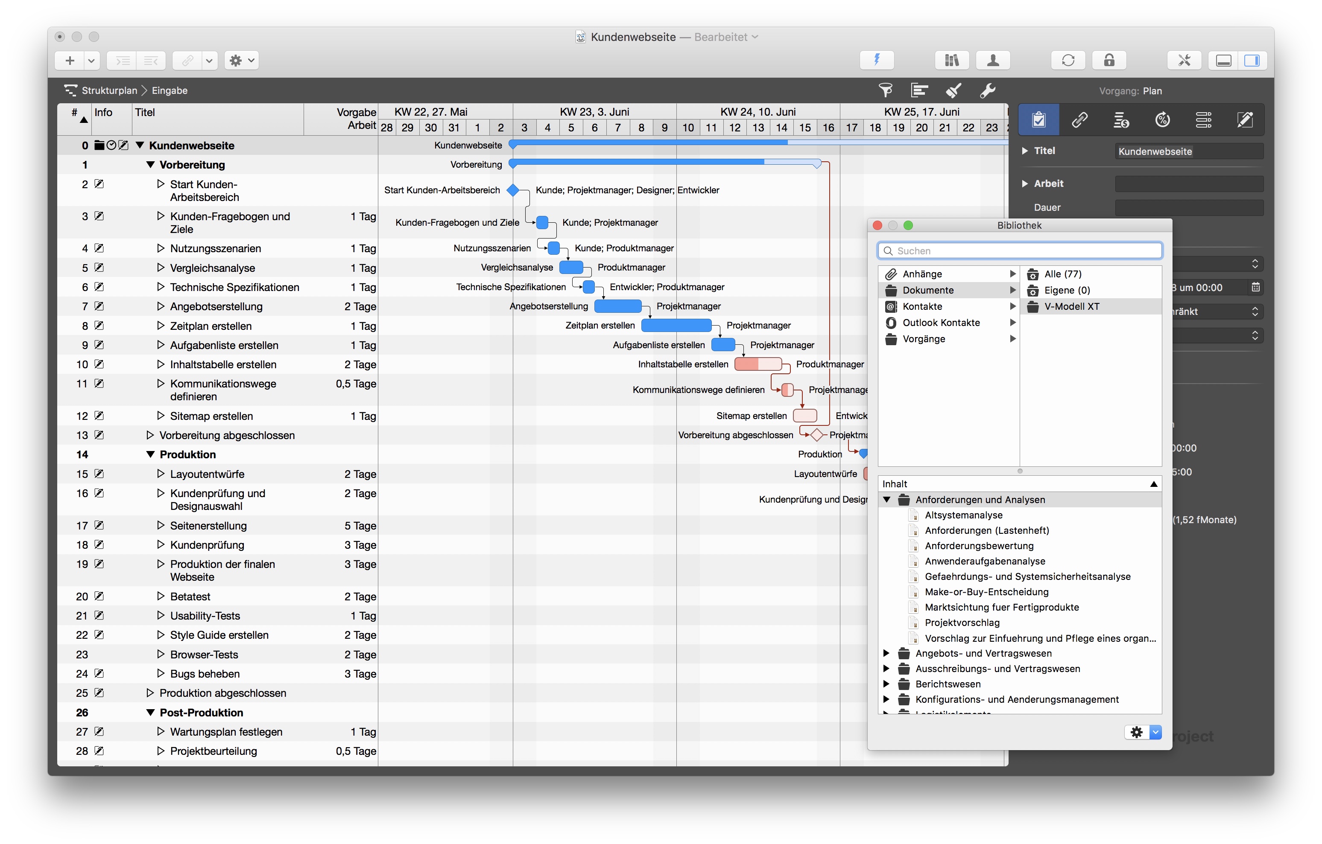Expand the Arbeit section in inspector
The height and width of the screenshot is (844, 1322).
point(1024,184)
